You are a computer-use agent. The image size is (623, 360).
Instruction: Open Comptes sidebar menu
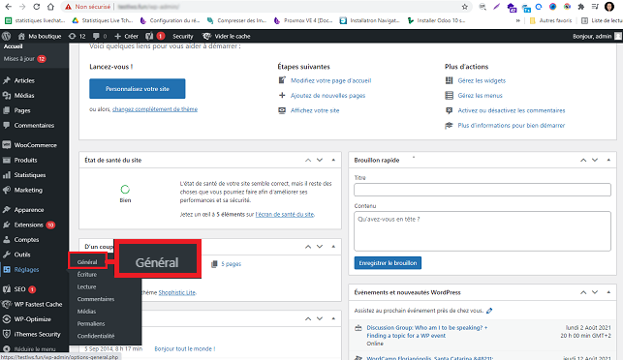26,240
